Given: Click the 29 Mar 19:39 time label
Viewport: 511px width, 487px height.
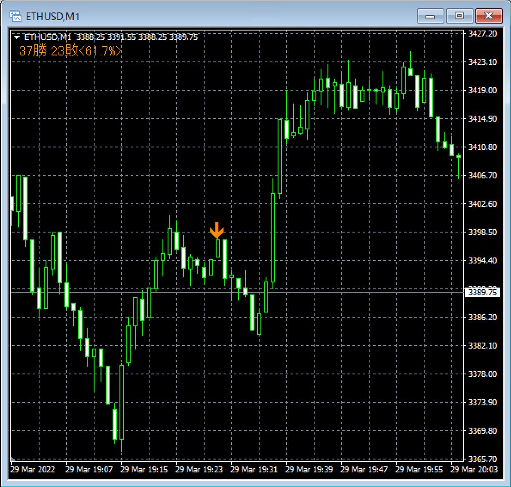Looking at the screenshot, I should pyautogui.click(x=309, y=469).
